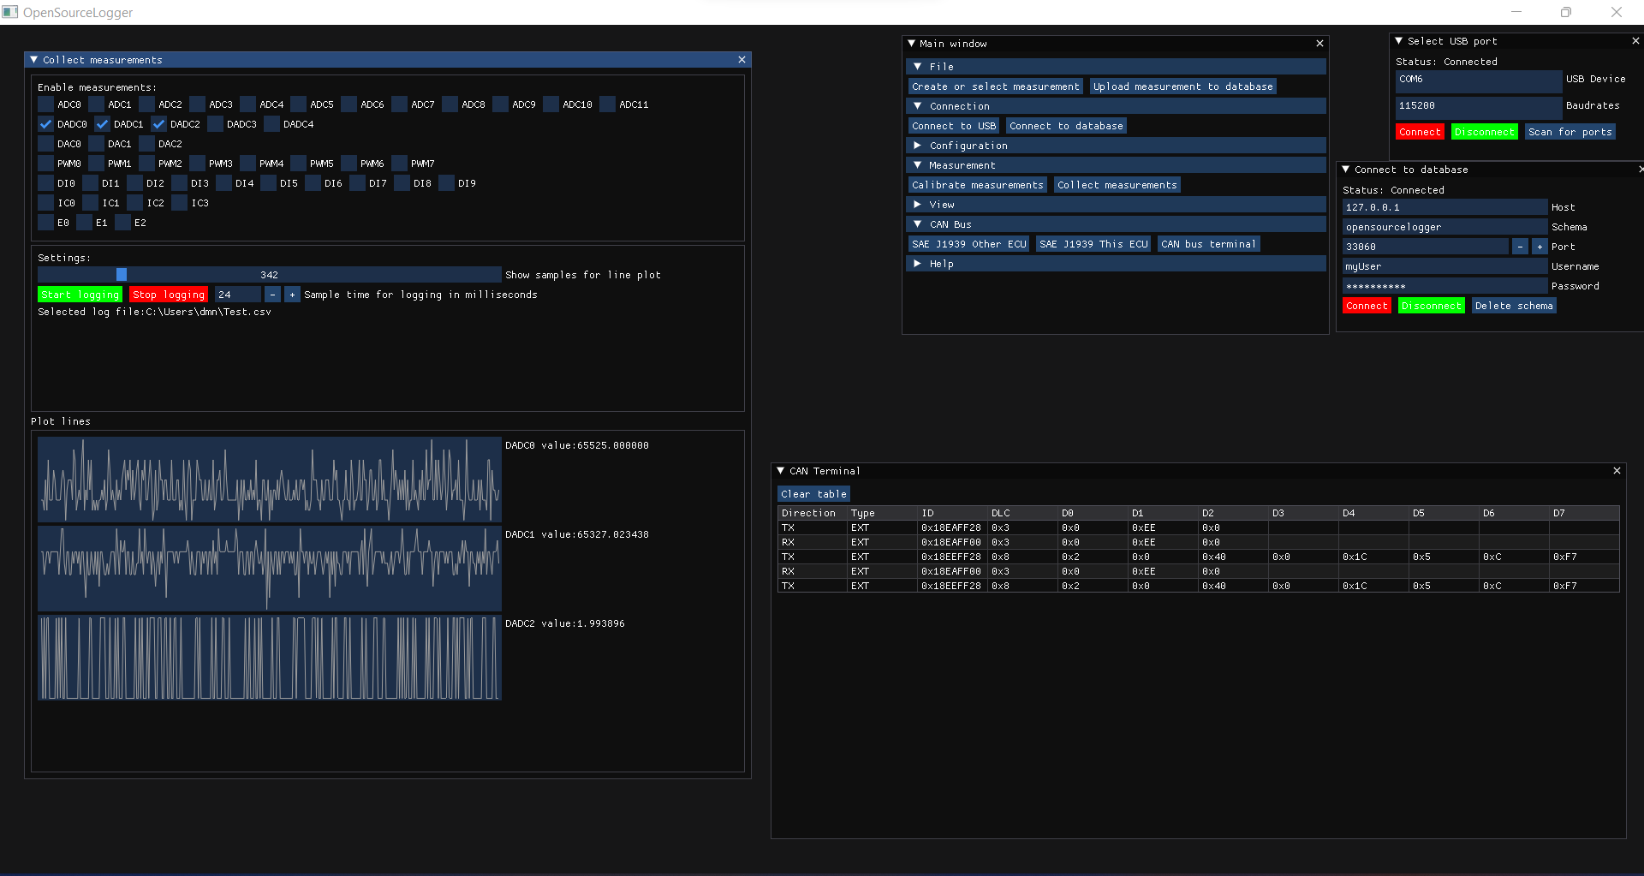Decrease sample time with minus button
This screenshot has height=876, width=1644.
[x=272, y=295]
